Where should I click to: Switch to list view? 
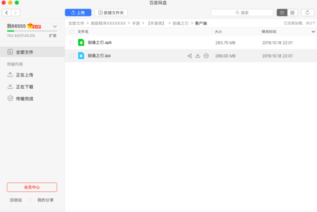pos(282,12)
